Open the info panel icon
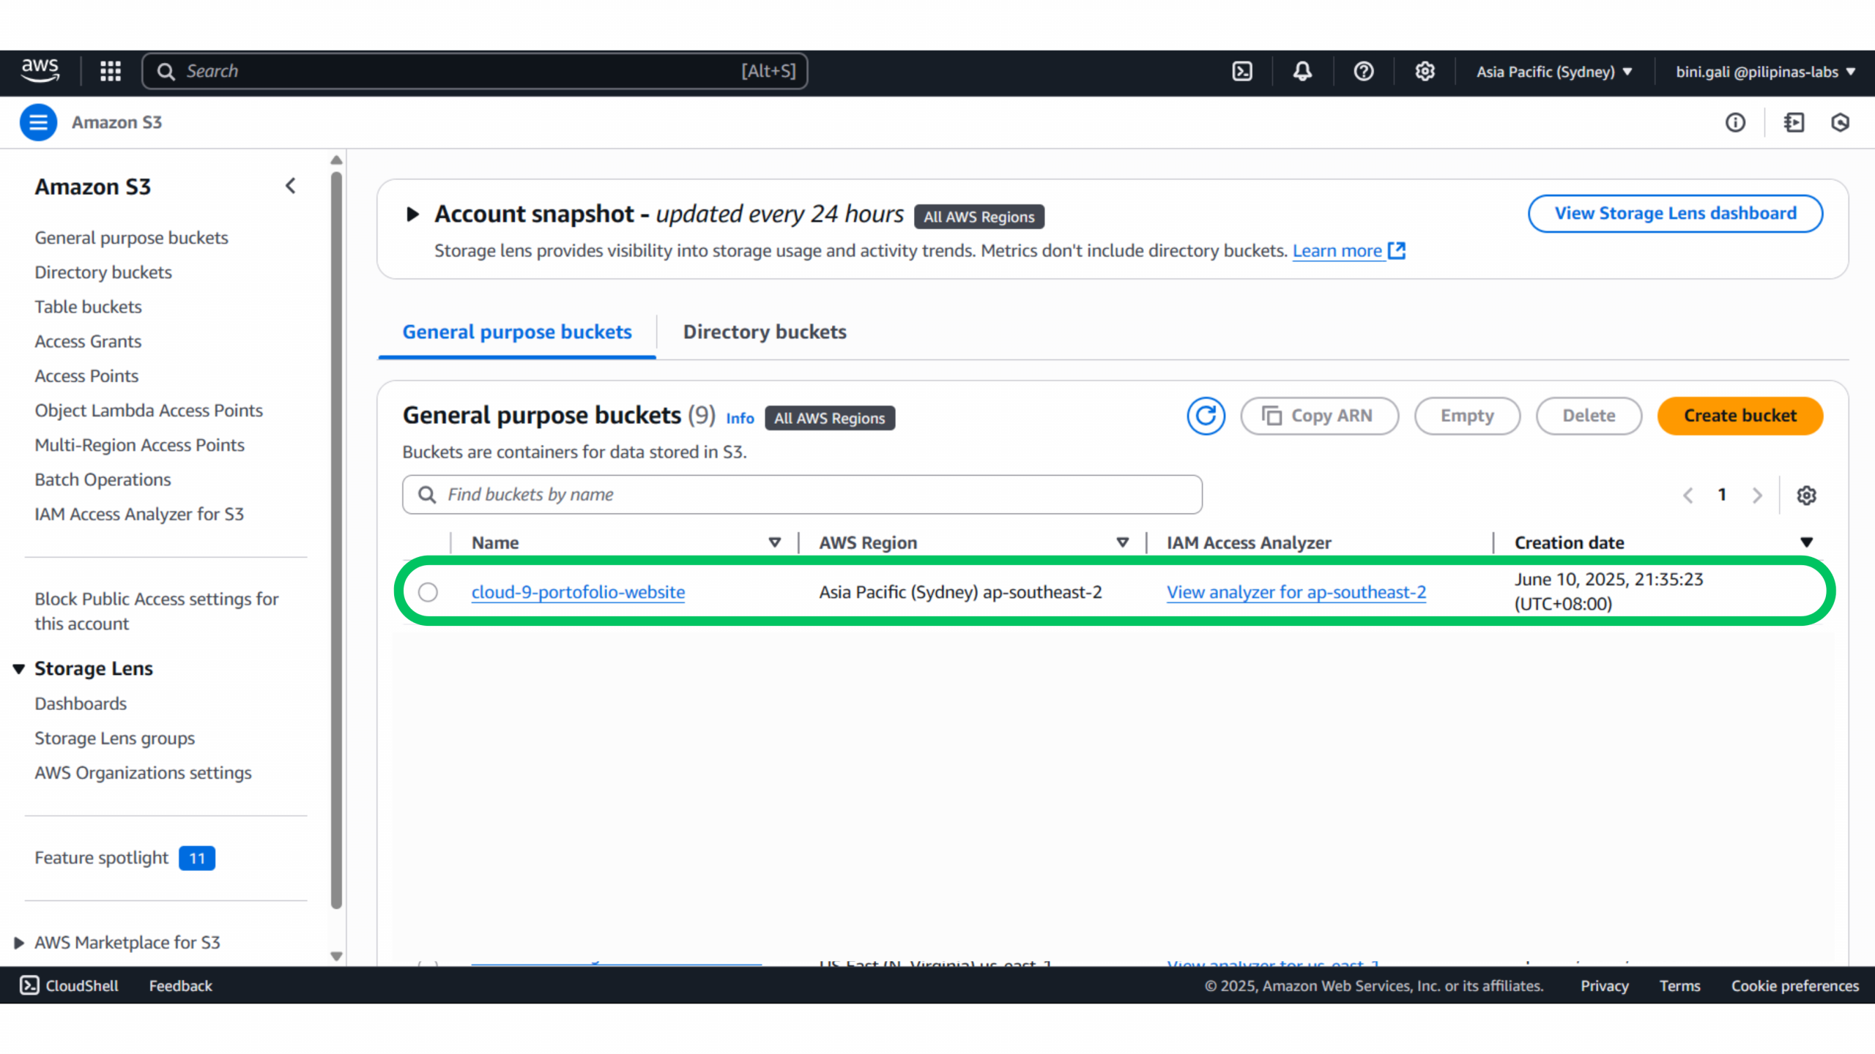This screenshot has width=1875, height=1054. [1735, 122]
